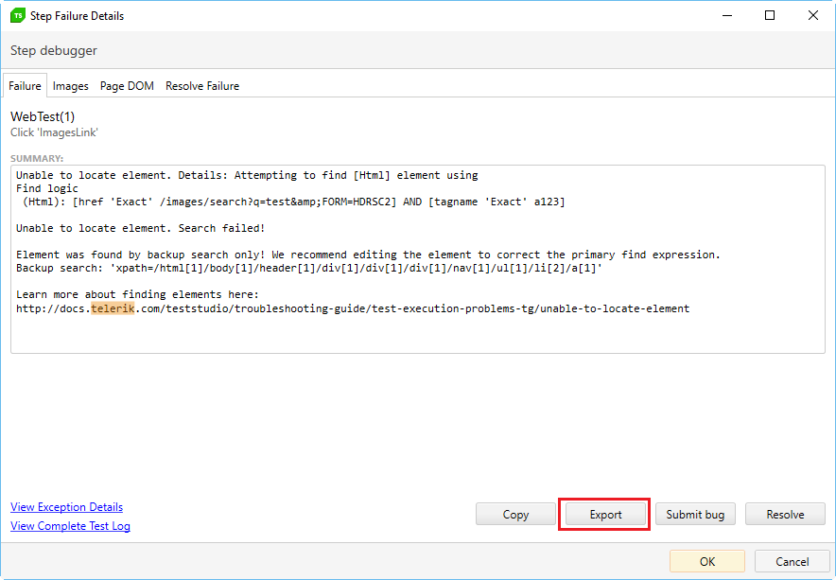Cancel the Step Failure Details dialog

coord(792,561)
